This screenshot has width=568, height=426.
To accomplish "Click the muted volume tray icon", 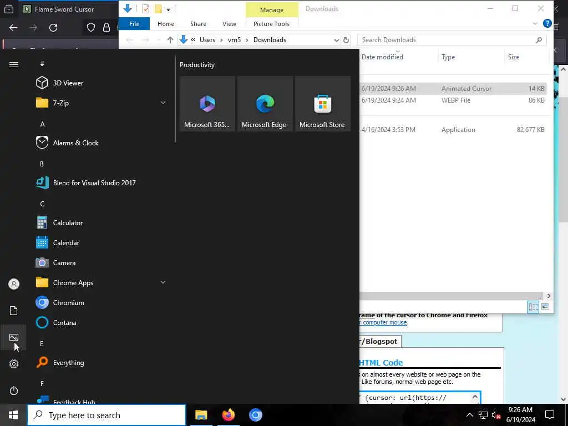I will tap(496, 415).
